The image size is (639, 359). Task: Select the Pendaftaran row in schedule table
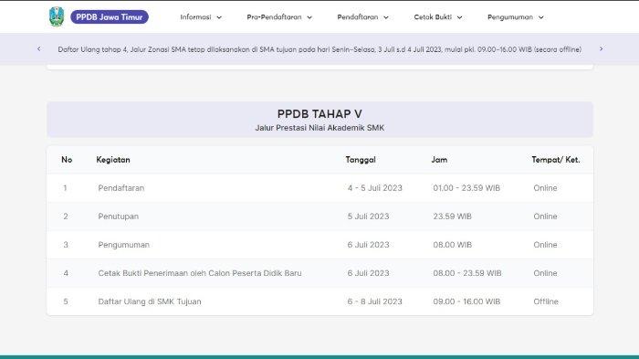coord(319,188)
